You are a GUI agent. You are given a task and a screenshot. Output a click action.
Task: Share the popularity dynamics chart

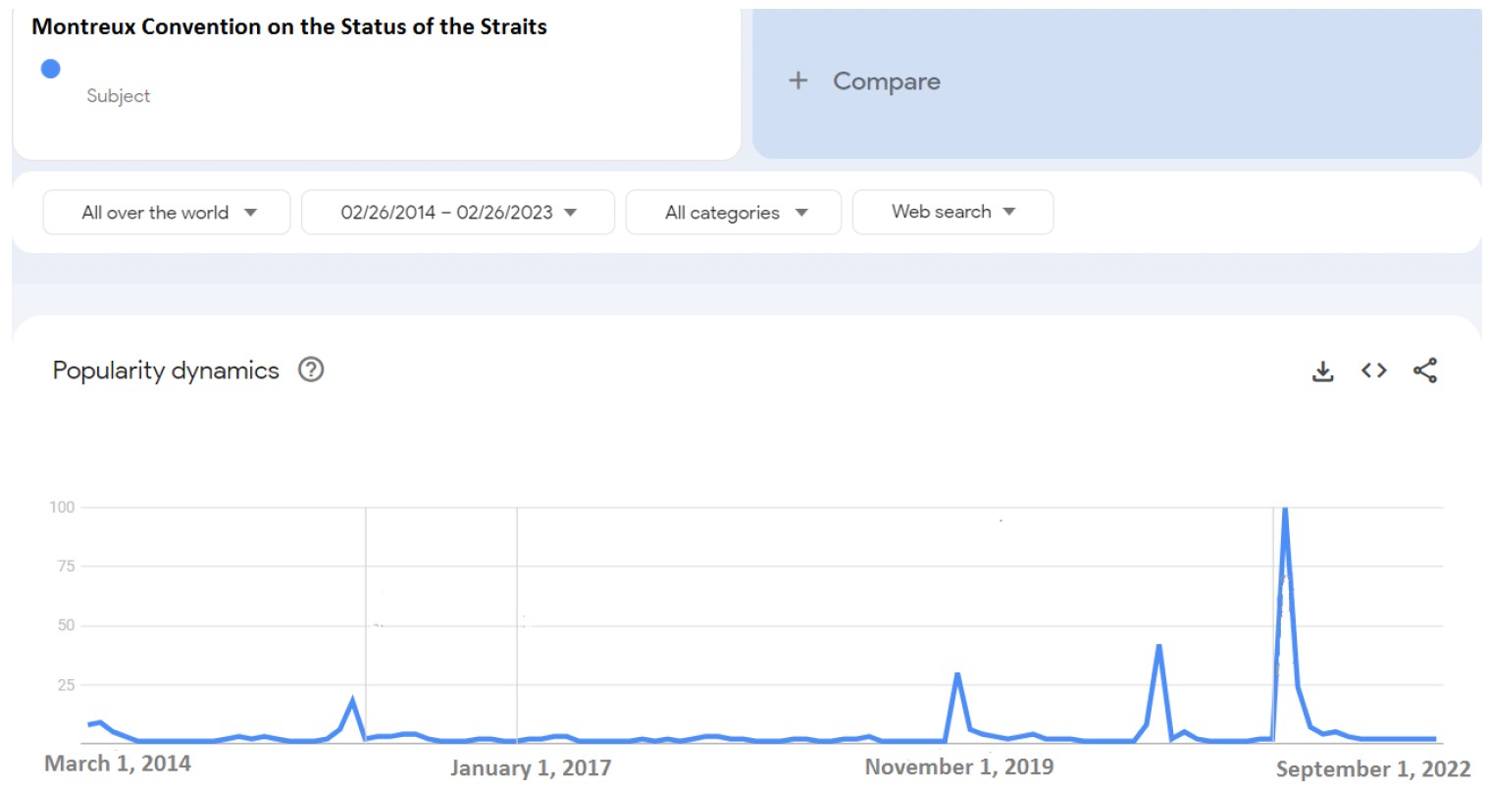tap(1424, 370)
